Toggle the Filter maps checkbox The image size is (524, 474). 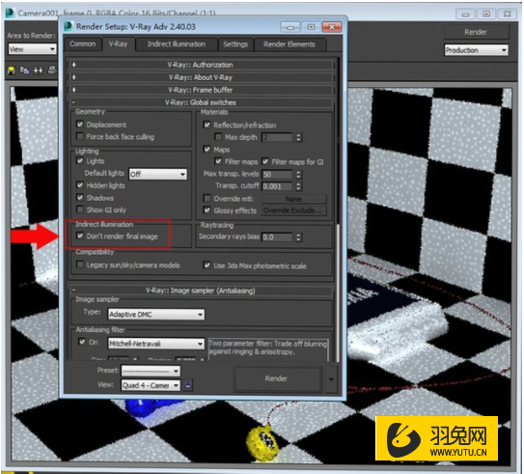click(218, 161)
